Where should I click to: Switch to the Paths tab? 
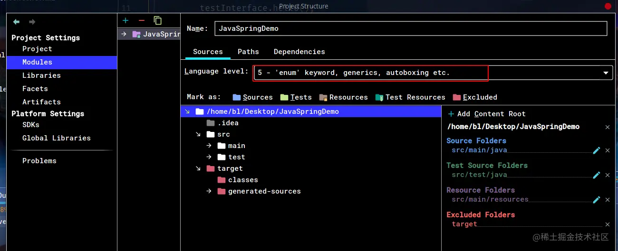(248, 52)
